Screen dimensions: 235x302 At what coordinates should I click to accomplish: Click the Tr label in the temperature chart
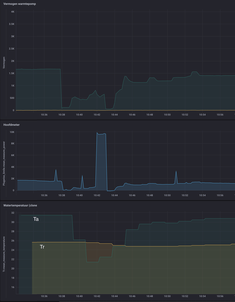tap(42, 247)
